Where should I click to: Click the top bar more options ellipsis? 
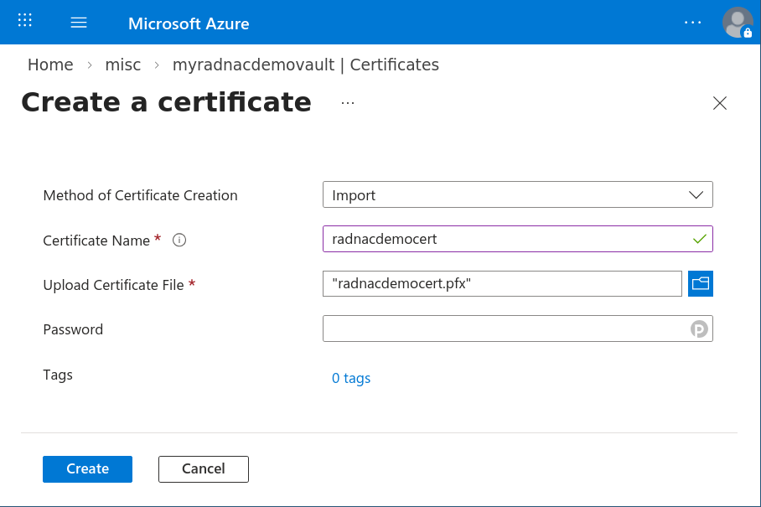coord(692,23)
